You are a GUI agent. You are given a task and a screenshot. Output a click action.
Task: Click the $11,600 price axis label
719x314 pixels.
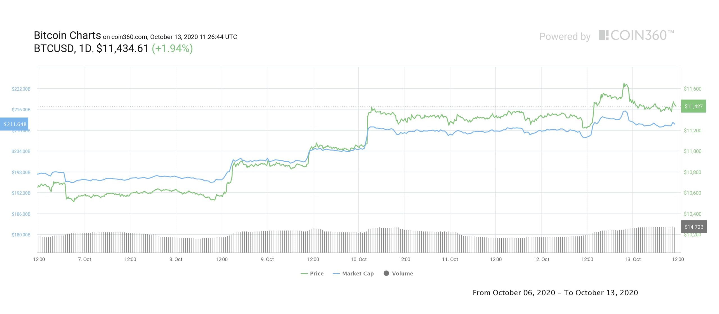click(692, 89)
